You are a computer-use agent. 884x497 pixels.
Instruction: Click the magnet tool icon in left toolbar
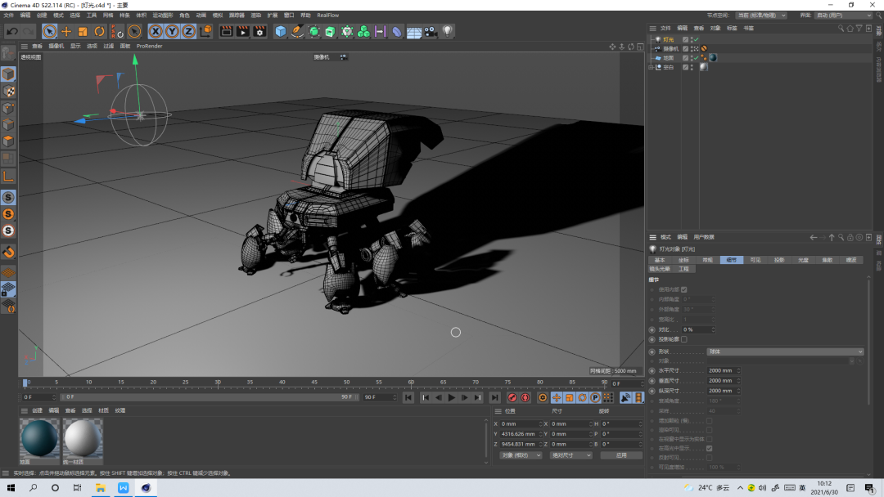click(x=8, y=252)
